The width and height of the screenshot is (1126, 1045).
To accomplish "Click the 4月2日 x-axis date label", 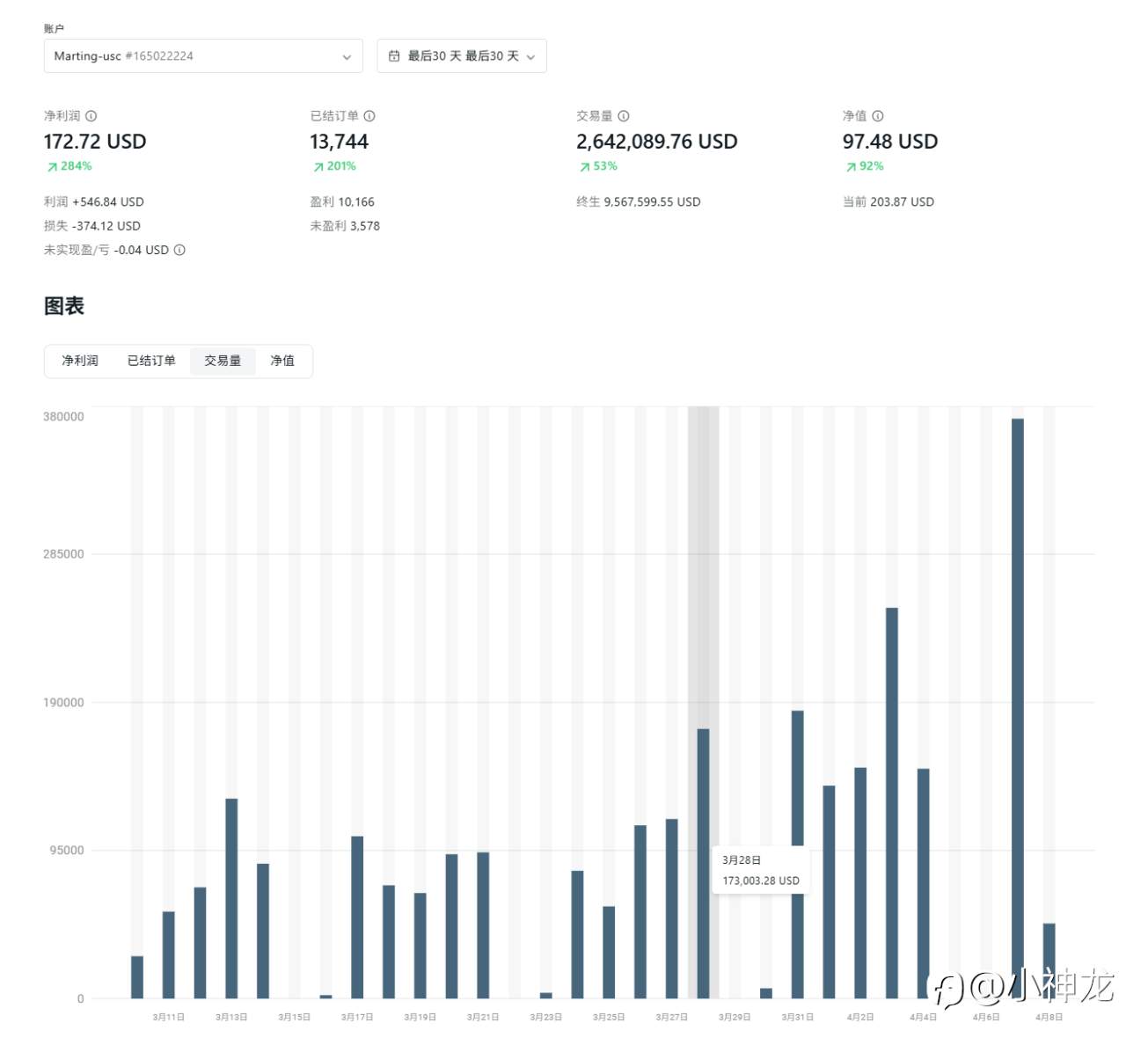I will (860, 1018).
